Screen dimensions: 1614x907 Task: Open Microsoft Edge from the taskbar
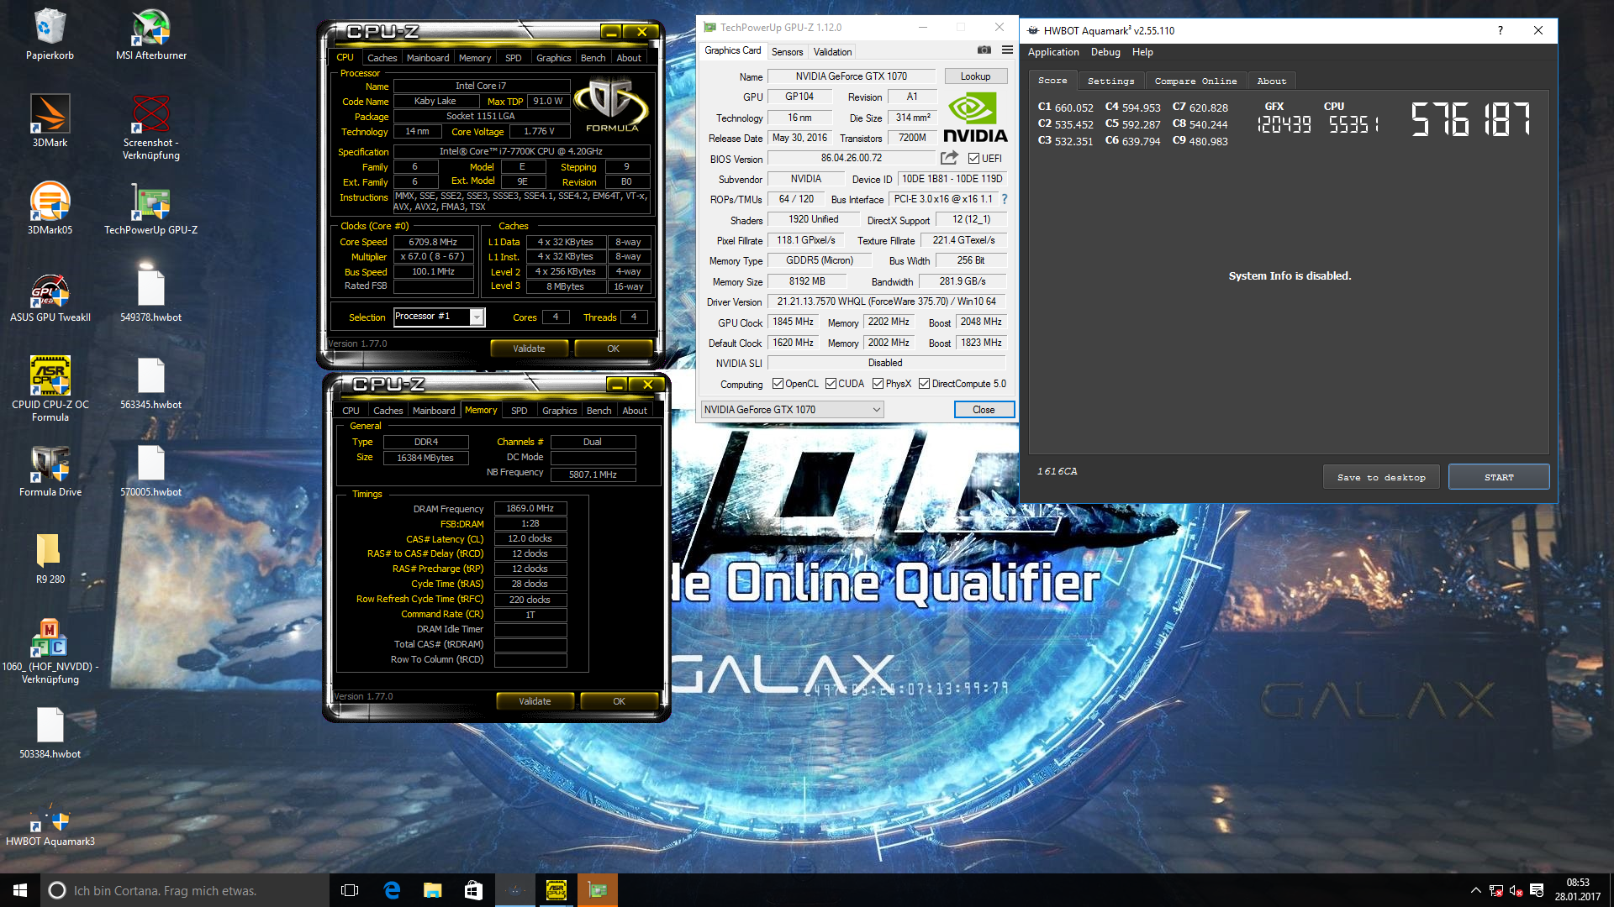392,890
